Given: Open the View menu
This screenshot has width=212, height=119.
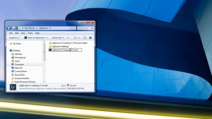Looking at the screenshot, I should pyautogui.click(x=23, y=33).
